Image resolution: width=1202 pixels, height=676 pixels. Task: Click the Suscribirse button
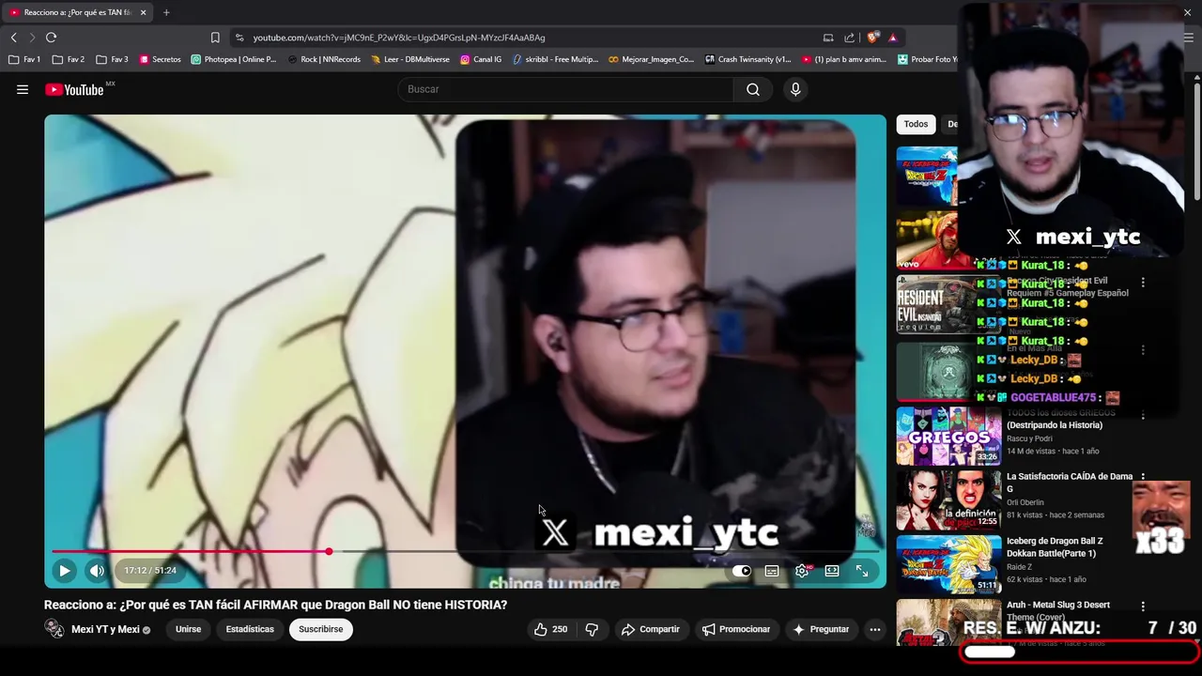pos(321,629)
